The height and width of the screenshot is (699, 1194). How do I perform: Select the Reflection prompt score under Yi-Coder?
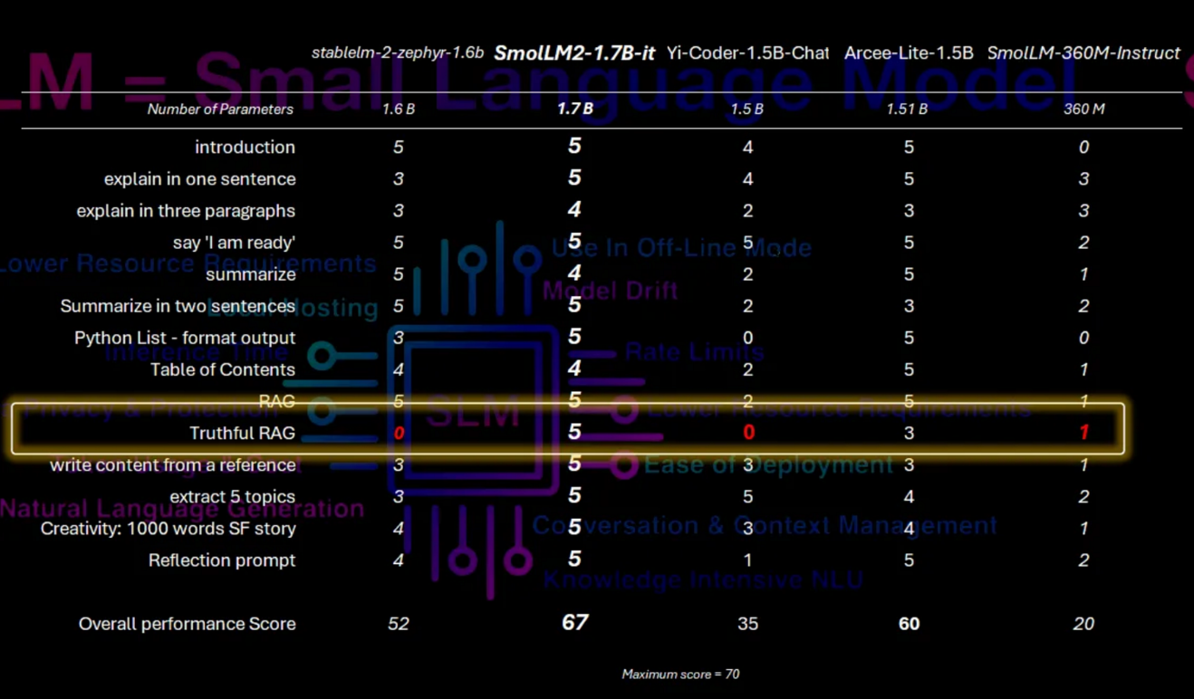click(747, 560)
